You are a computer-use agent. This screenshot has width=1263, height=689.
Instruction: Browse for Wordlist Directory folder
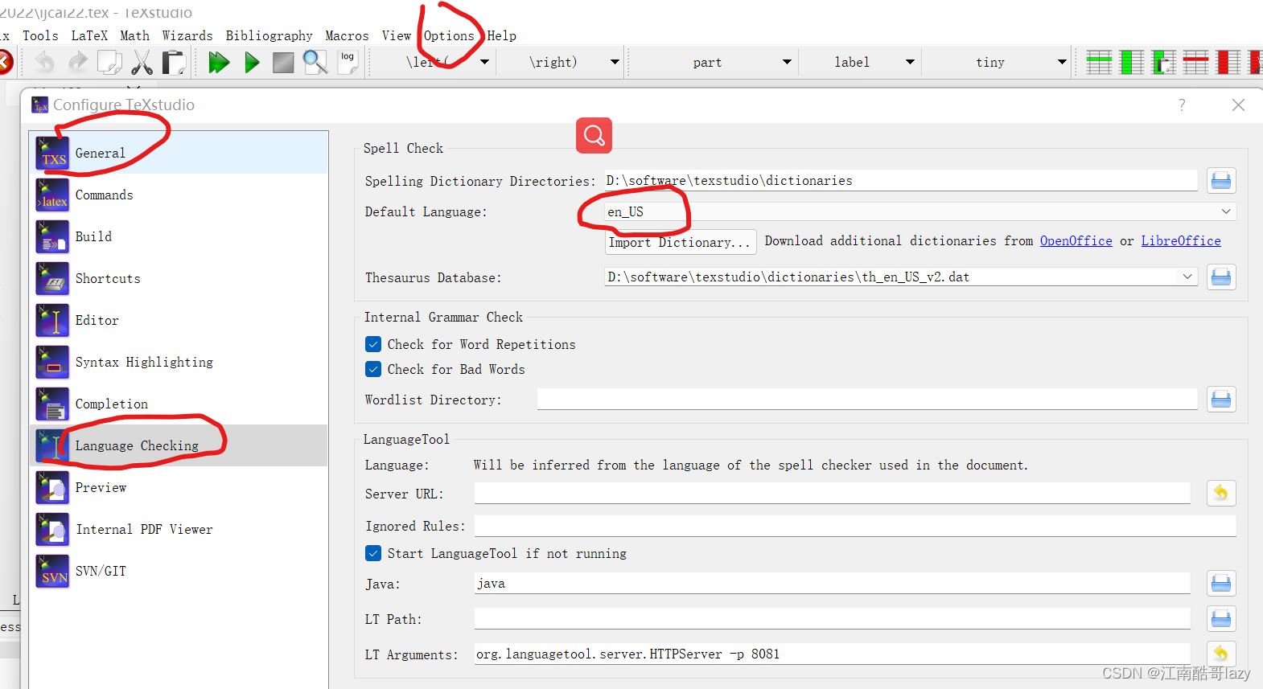point(1221,399)
